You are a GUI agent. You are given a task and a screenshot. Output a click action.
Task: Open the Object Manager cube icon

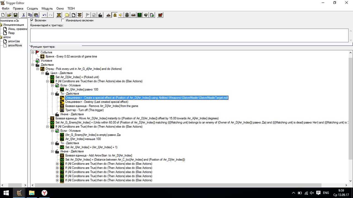click(x=146, y=15)
